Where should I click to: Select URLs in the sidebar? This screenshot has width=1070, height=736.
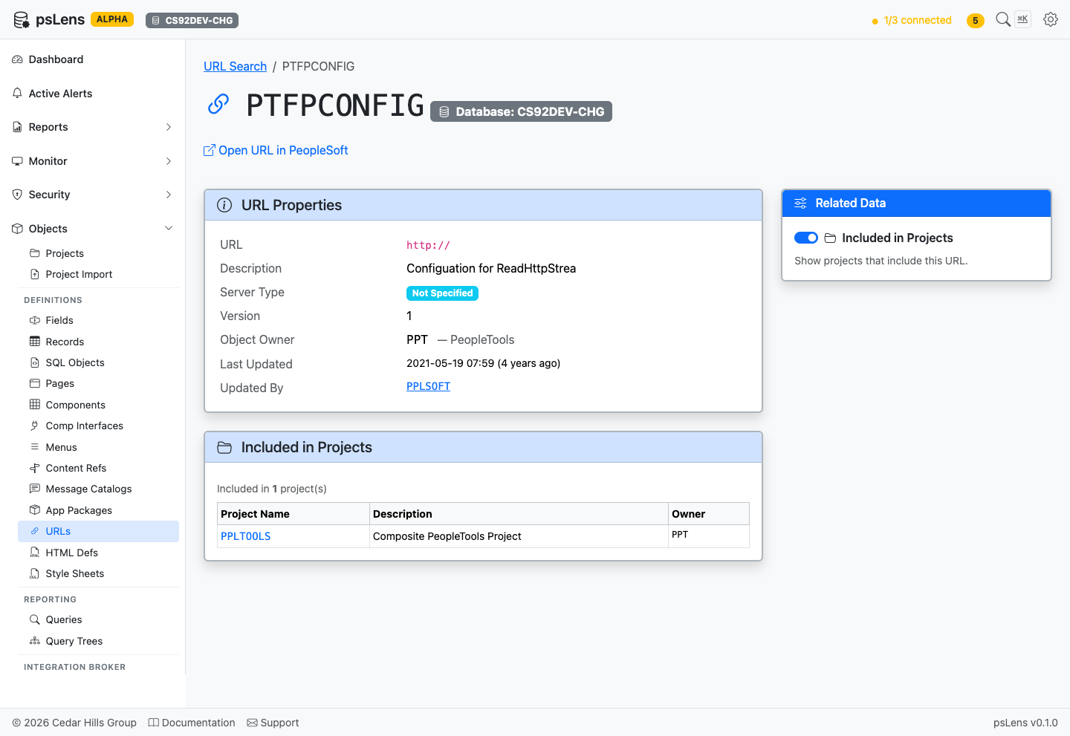98,531
